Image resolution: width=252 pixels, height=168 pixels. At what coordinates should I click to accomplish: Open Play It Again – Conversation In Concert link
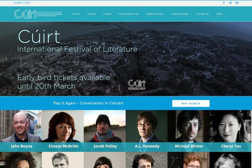pos(88,103)
